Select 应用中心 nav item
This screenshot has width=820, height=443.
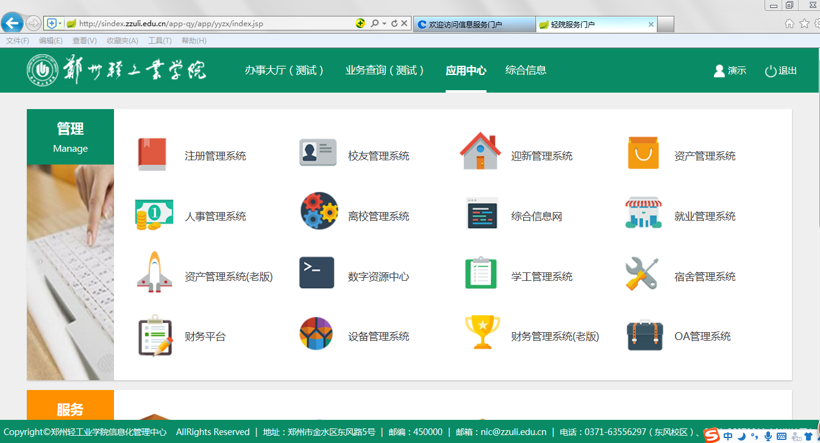[x=466, y=70]
